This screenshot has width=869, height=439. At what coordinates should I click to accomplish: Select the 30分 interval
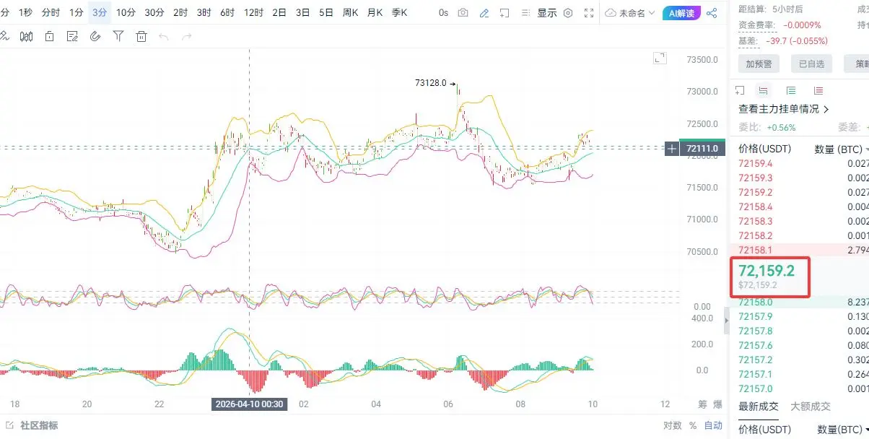click(x=154, y=12)
